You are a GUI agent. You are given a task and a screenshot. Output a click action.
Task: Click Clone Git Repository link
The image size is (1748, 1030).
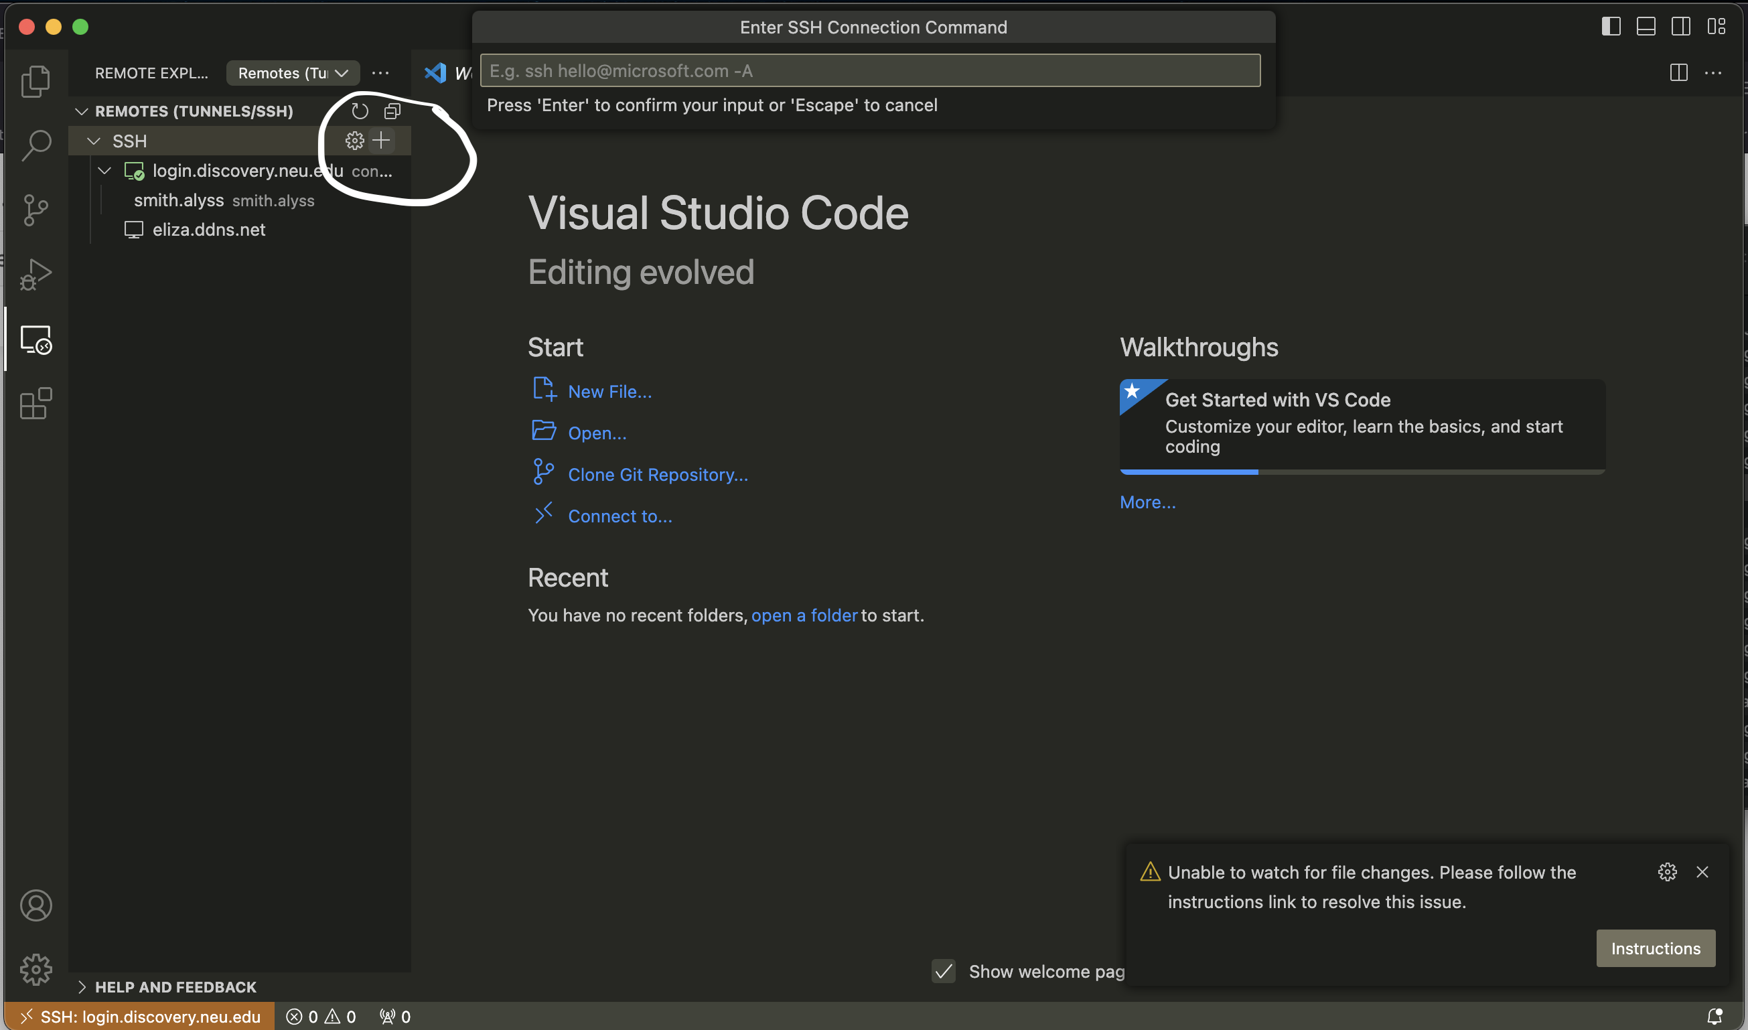click(x=658, y=475)
